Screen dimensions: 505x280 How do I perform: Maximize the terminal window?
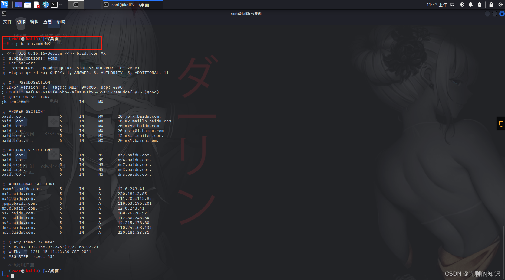click(x=495, y=14)
